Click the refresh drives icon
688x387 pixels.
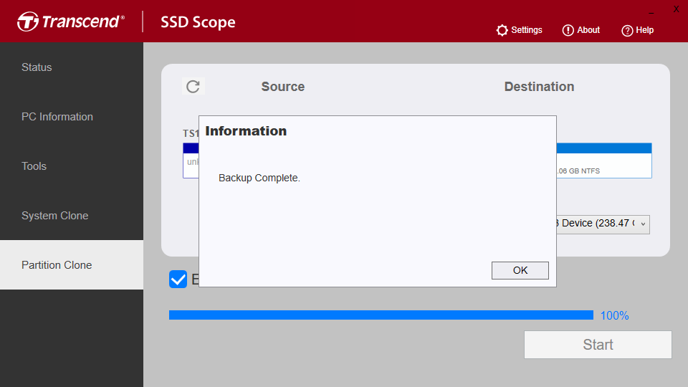point(193,87)
